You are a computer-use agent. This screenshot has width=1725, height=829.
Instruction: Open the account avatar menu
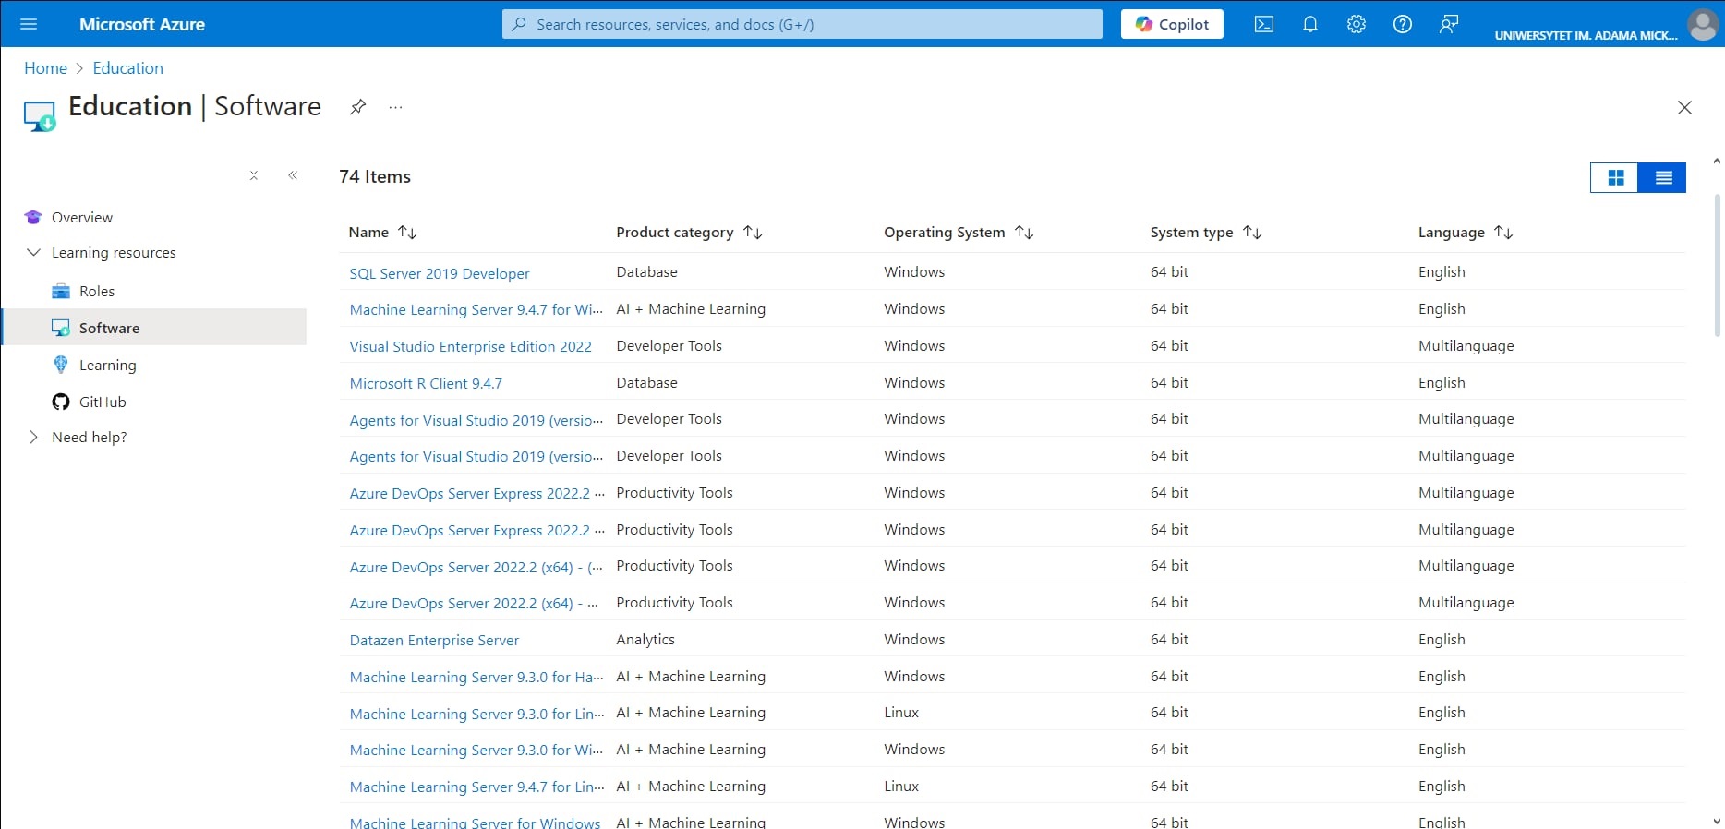[x=1702, y=25]
